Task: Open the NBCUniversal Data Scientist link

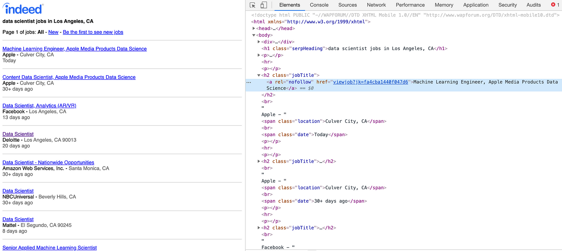Action: (18, 191)
